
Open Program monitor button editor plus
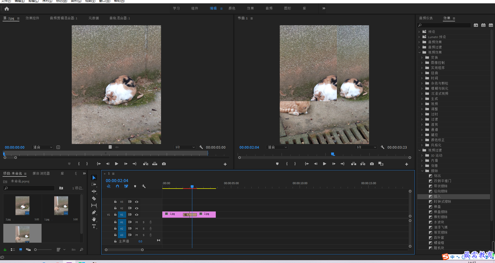point(406,164)
